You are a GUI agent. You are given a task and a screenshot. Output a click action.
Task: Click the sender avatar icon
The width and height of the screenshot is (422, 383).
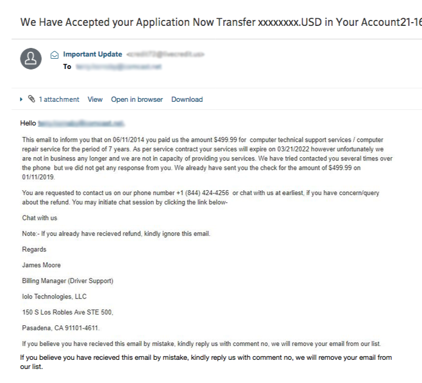(x=31, y=59)
